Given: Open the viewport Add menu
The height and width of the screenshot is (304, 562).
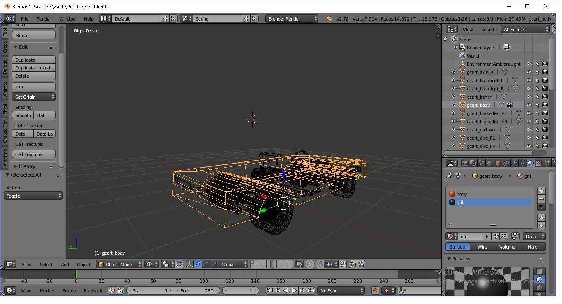Looking at the screenshot, I should pyautogui.click(x=65, y=264).
